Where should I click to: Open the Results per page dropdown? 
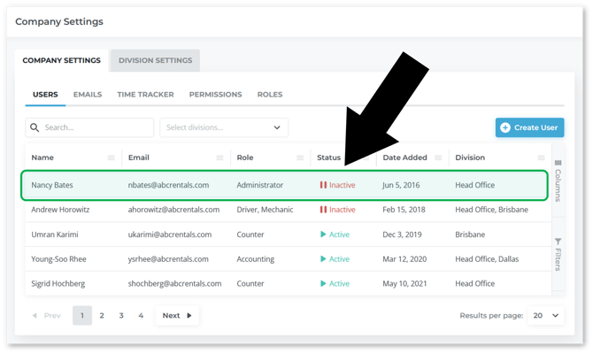click(x=546, y=315)
